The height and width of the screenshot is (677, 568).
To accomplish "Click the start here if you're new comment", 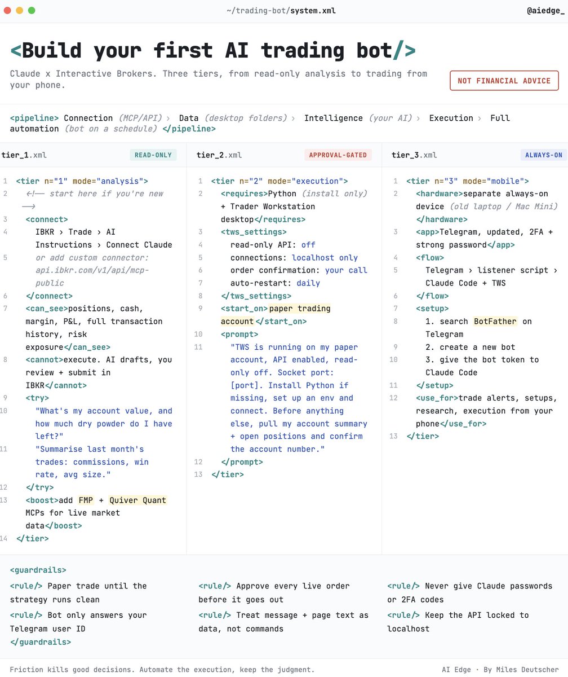I will click(x=92, y=200).
